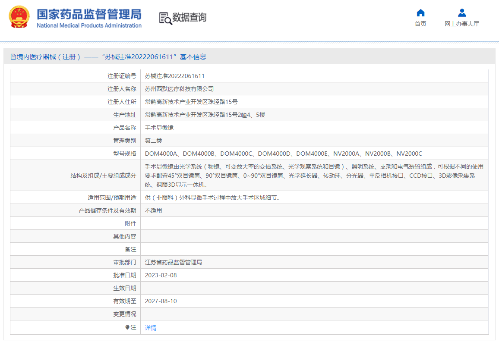Click product name 手术显微镜
Image resolution: width=499 pixels, height=342 pixels.
159,128
